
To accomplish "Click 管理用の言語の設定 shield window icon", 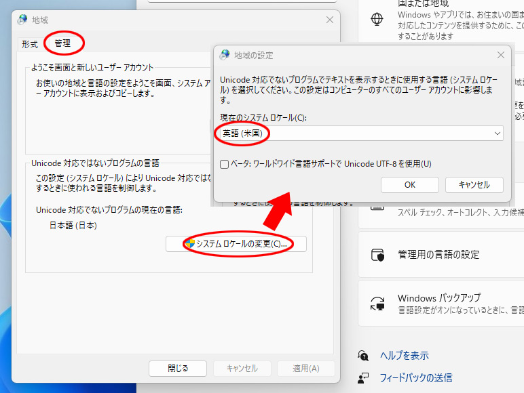I will point(377,255).
